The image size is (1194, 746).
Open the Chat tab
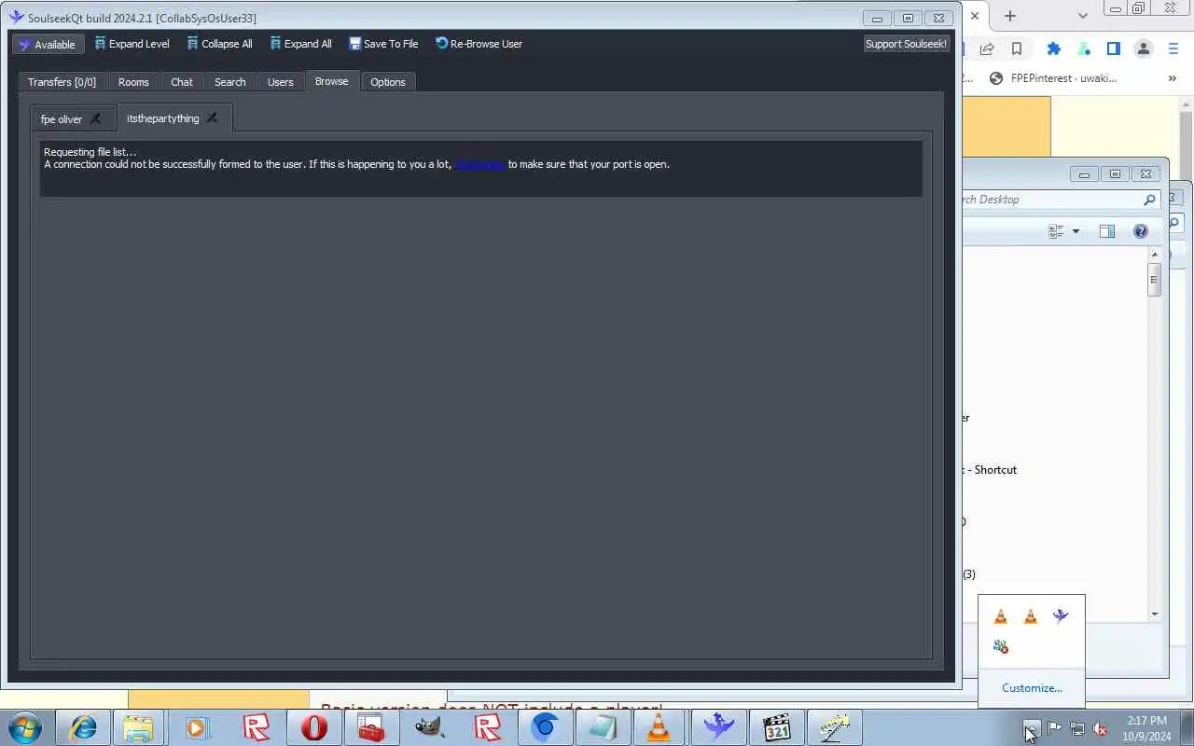click(182, 82)
